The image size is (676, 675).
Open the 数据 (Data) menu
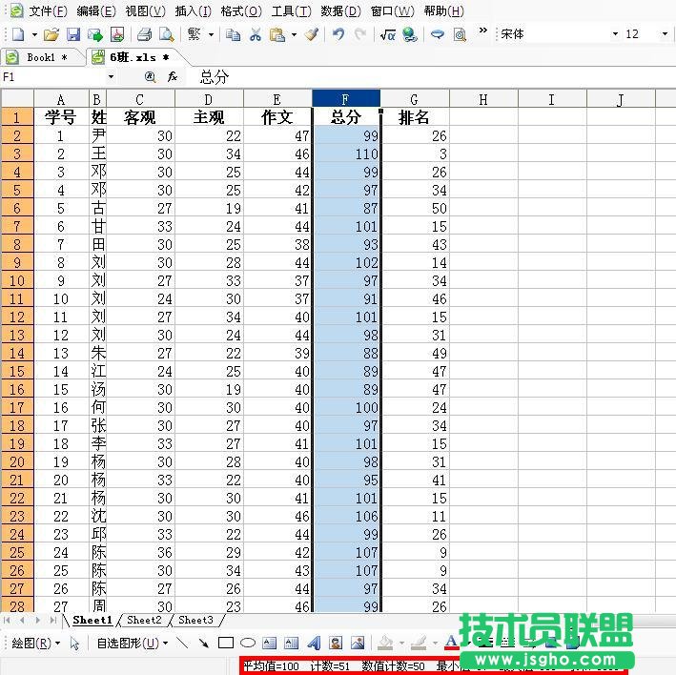tap(339, 11)
